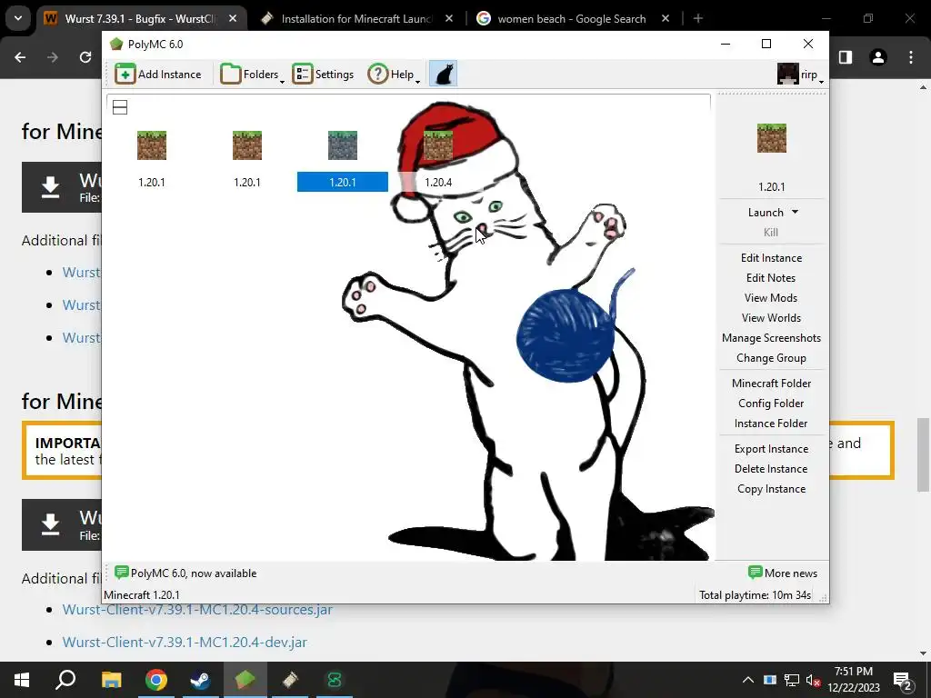Open the Windows Start menu
This screenshot has width=931, height=698.
tap(22, 680)
